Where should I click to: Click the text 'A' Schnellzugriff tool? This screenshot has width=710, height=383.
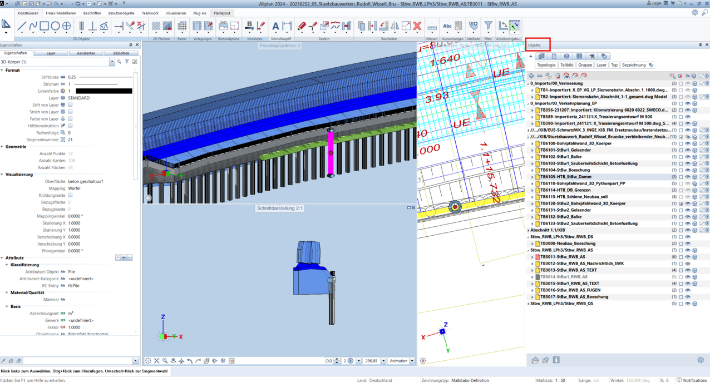(275, 26)
